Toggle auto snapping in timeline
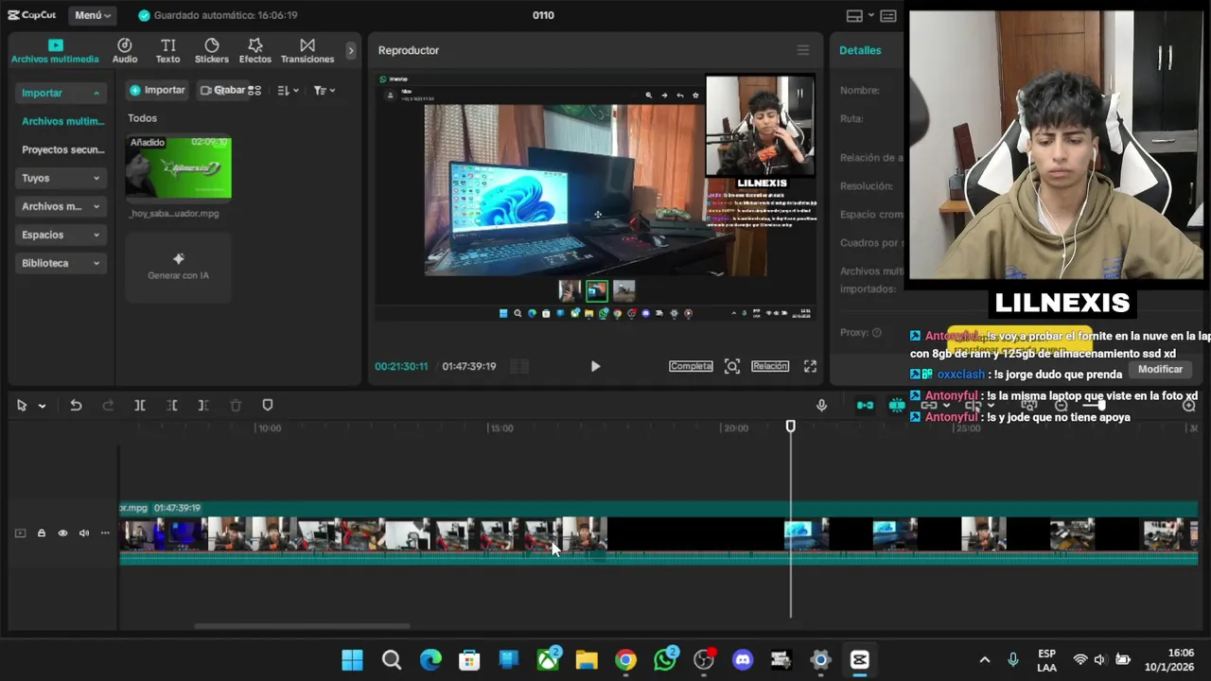The width and height of the screenshot is (1211, 681). pos(897,405)
